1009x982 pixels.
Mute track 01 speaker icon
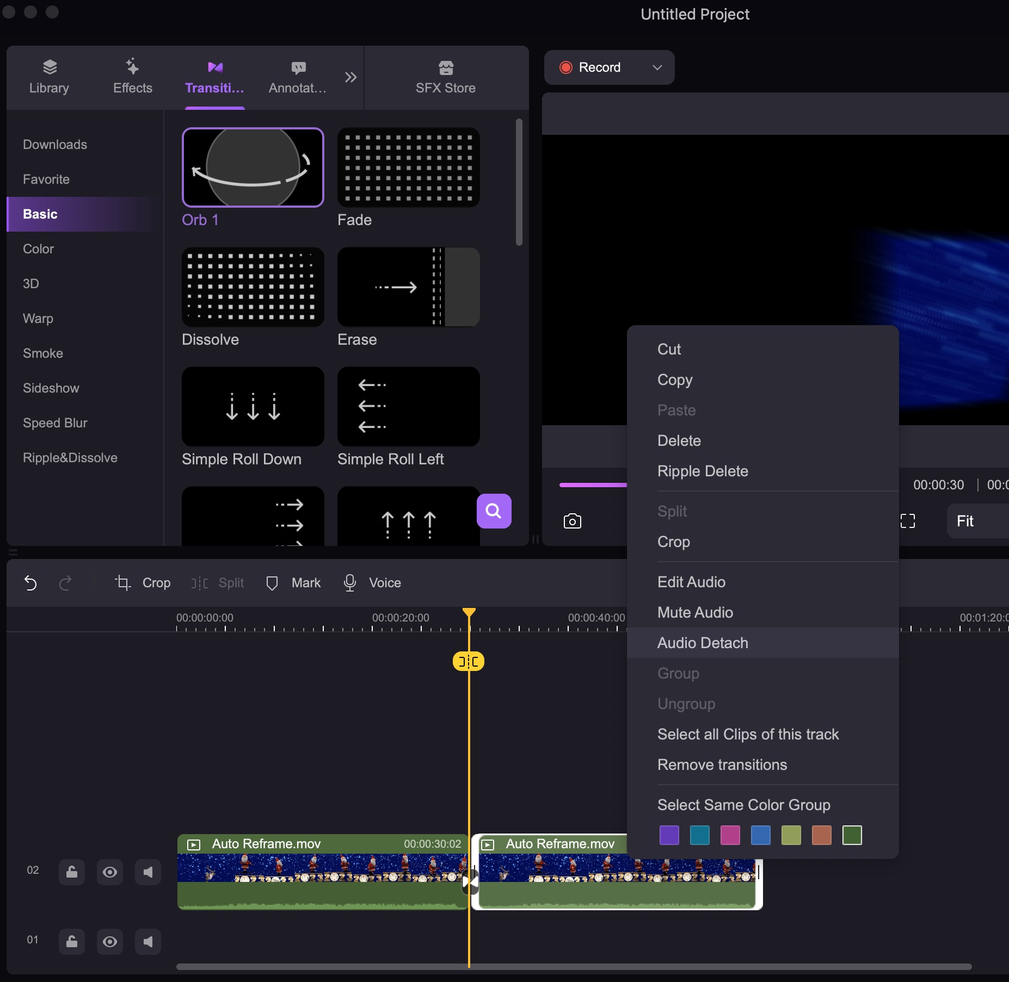147,941
